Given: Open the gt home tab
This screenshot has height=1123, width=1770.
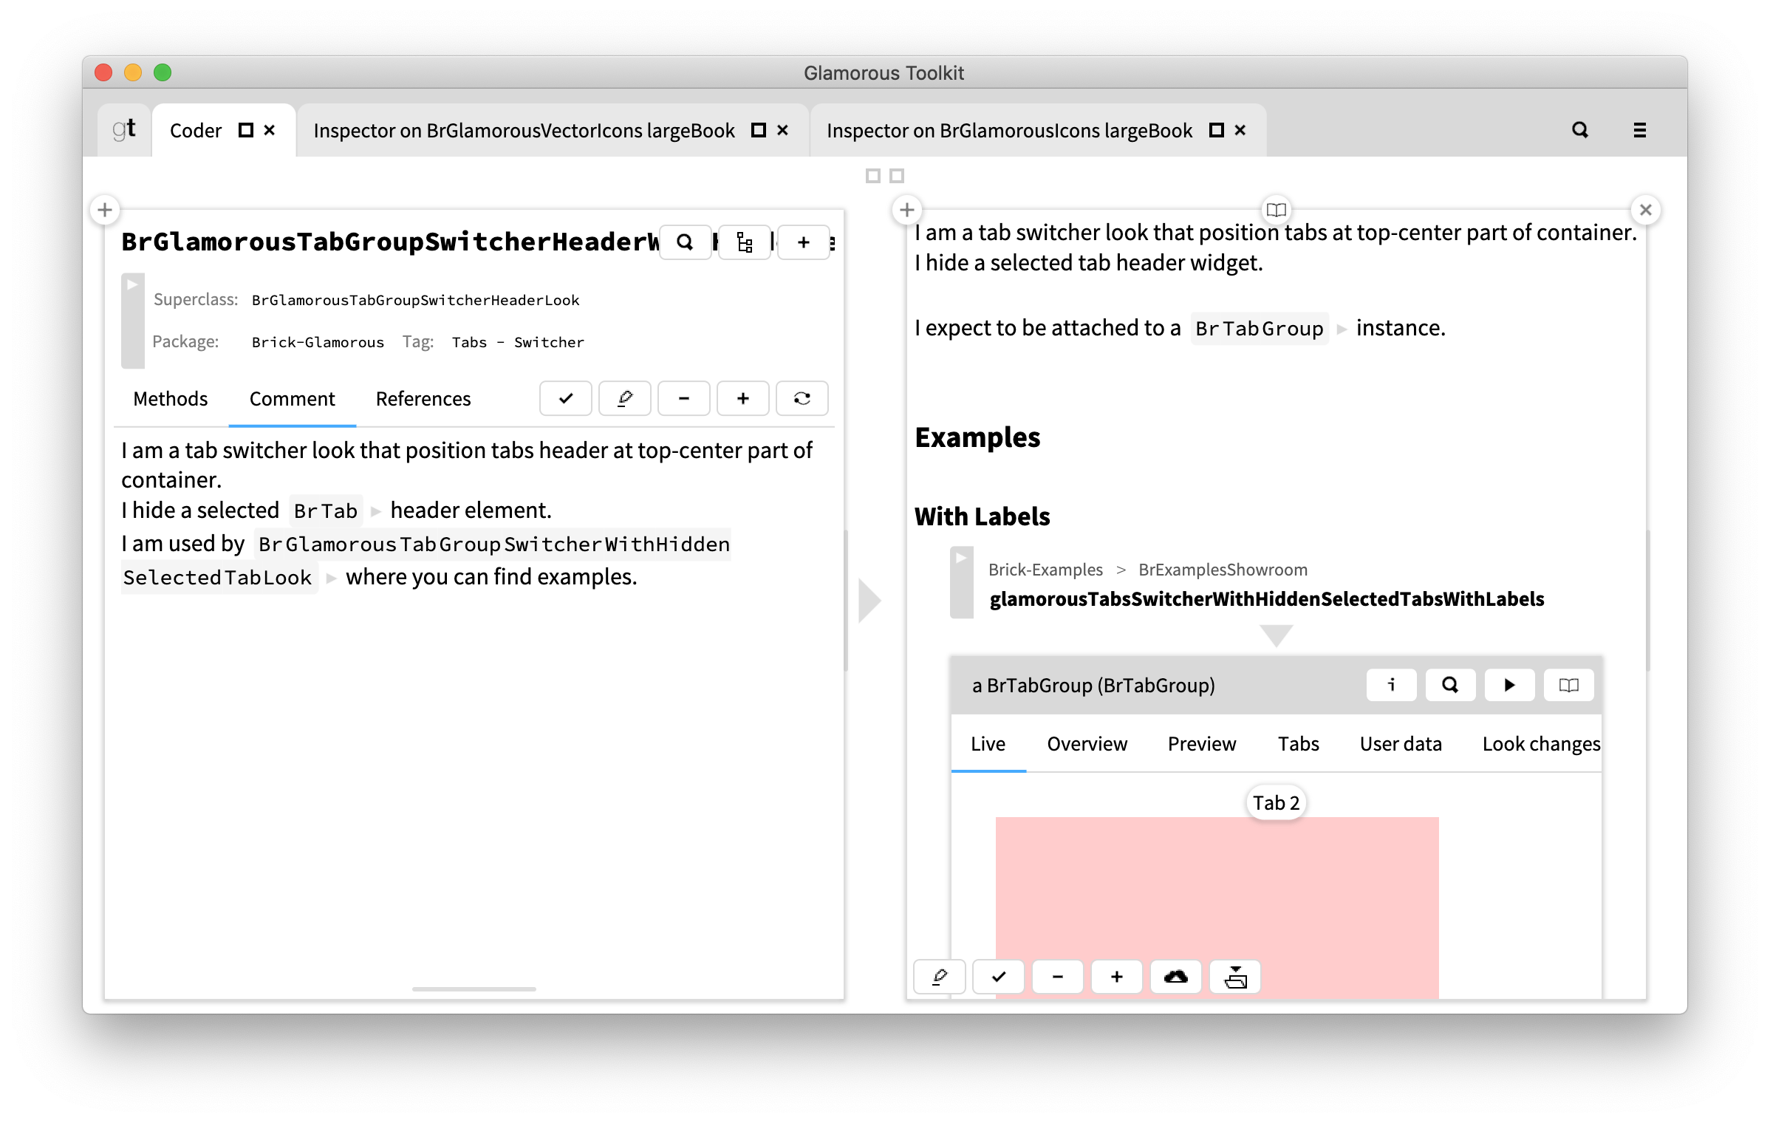Looking at the screenshot, I should coord(124,130).
